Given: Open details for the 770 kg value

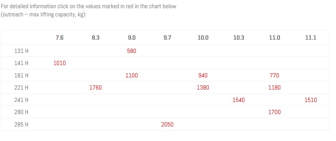Looking at the screenshot, I should (x=274, y=76).
